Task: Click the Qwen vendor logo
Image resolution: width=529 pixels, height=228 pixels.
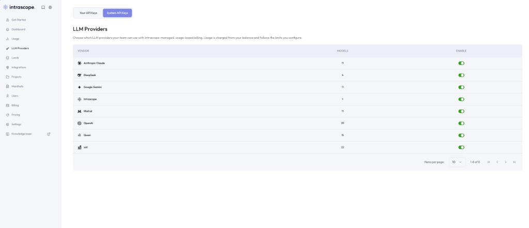Action: (x=79, y=135)
